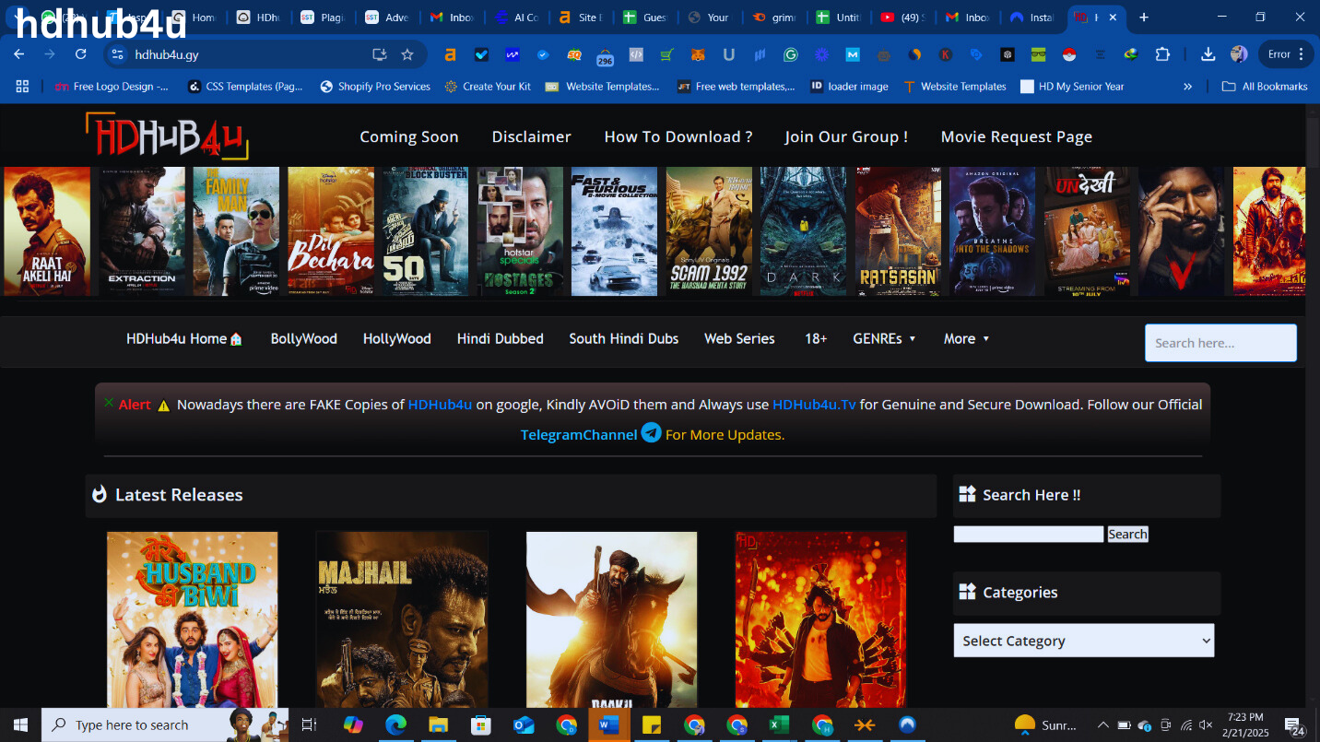Open the extension showing badge 296
This screenshot has width=1320, height=742.
(605, 56)
